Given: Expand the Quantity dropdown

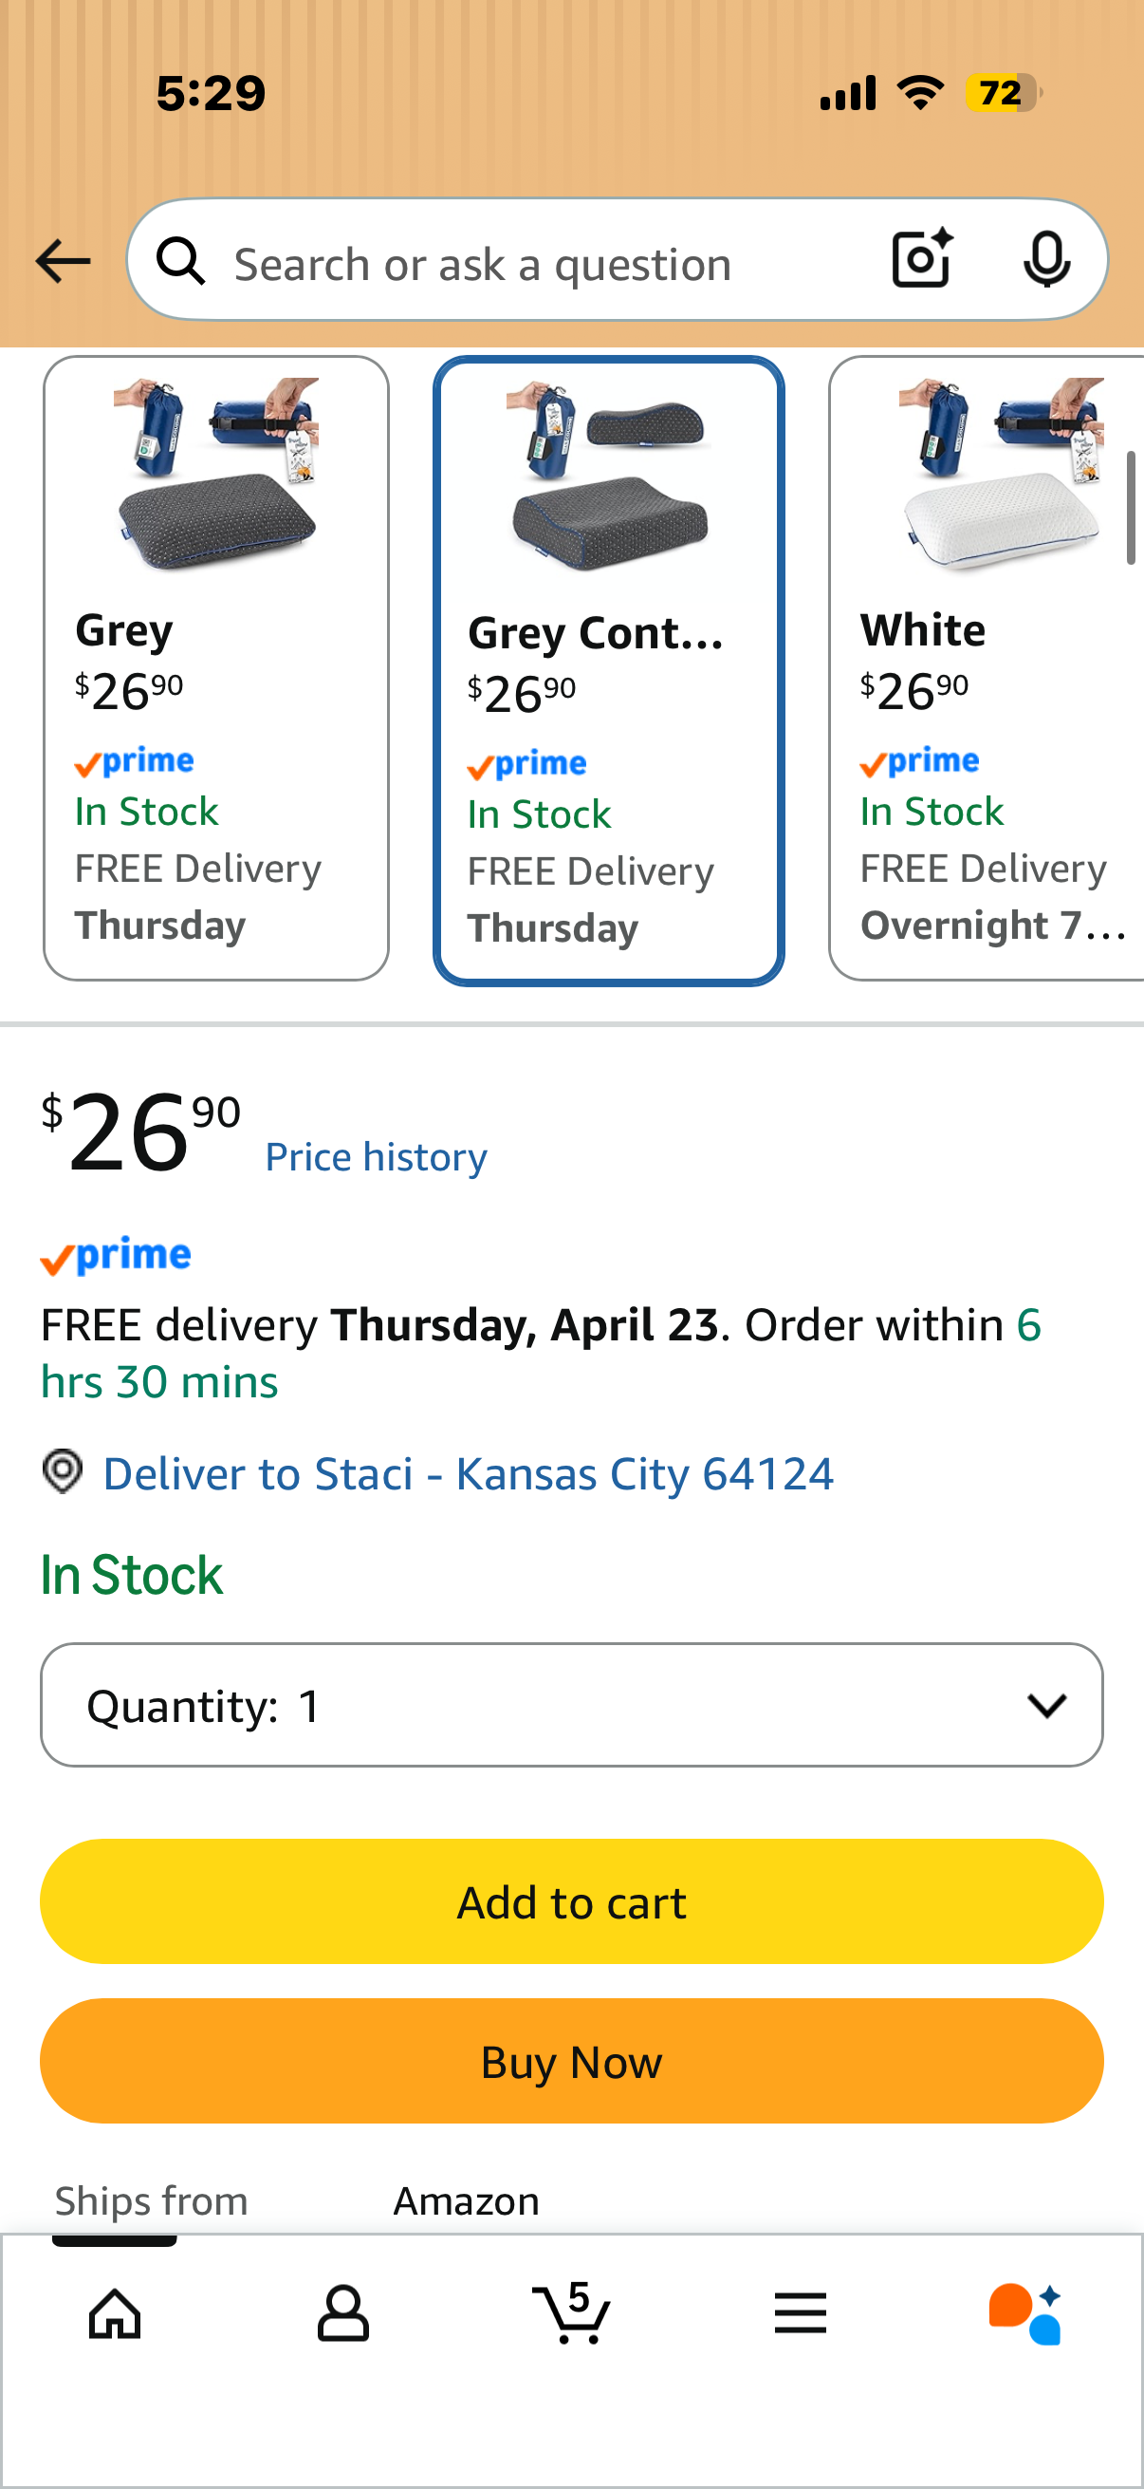Looking at the screenshot, I should point(571,1705).
